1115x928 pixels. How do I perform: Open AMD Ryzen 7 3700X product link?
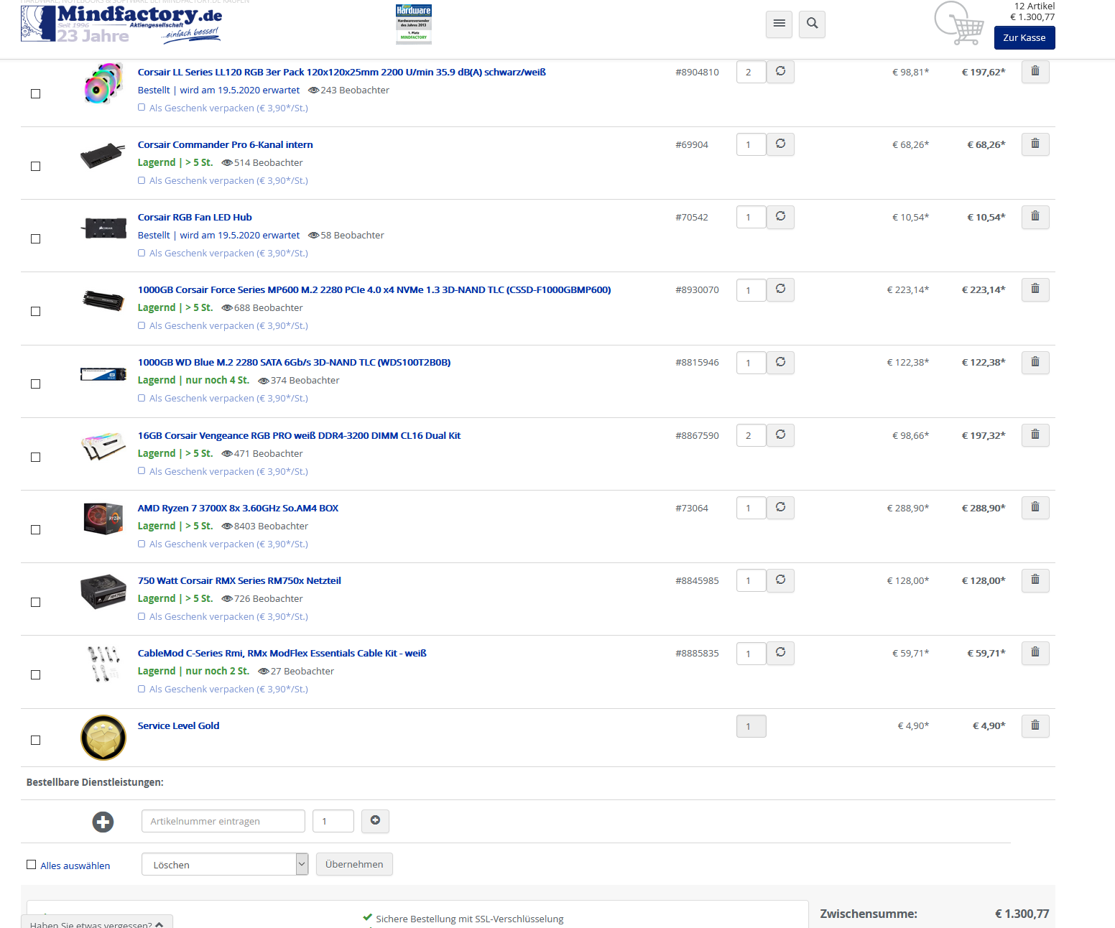(238, 508)
